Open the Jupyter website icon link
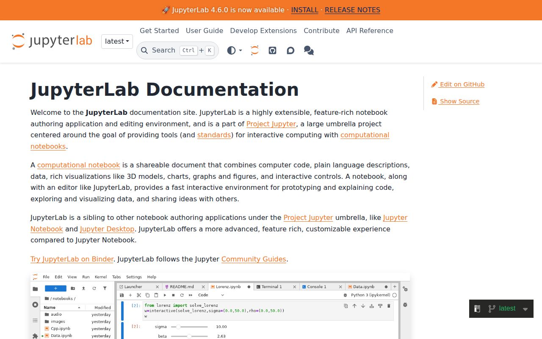 coord(254,50)
